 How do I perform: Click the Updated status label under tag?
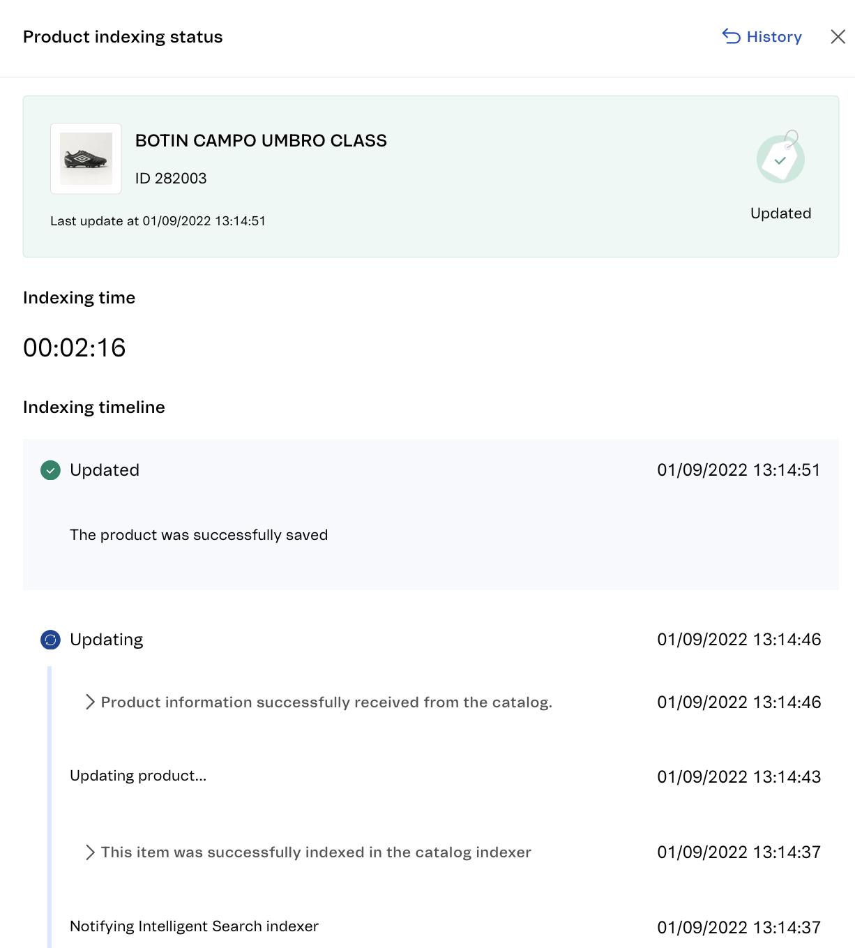tap(780, 213)
